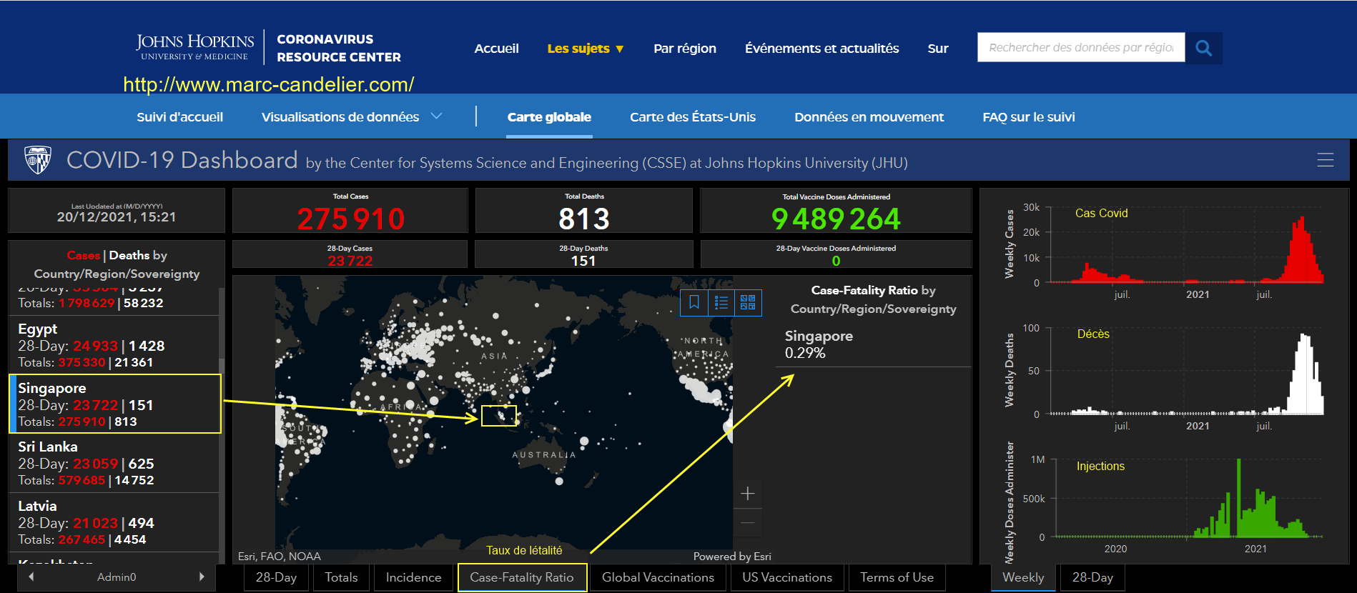
Task: Select Egypt in the country list
Action: [114, 345]
